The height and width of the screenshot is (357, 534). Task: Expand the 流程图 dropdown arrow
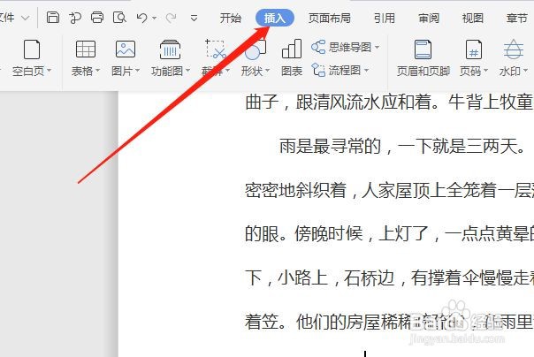366,71
